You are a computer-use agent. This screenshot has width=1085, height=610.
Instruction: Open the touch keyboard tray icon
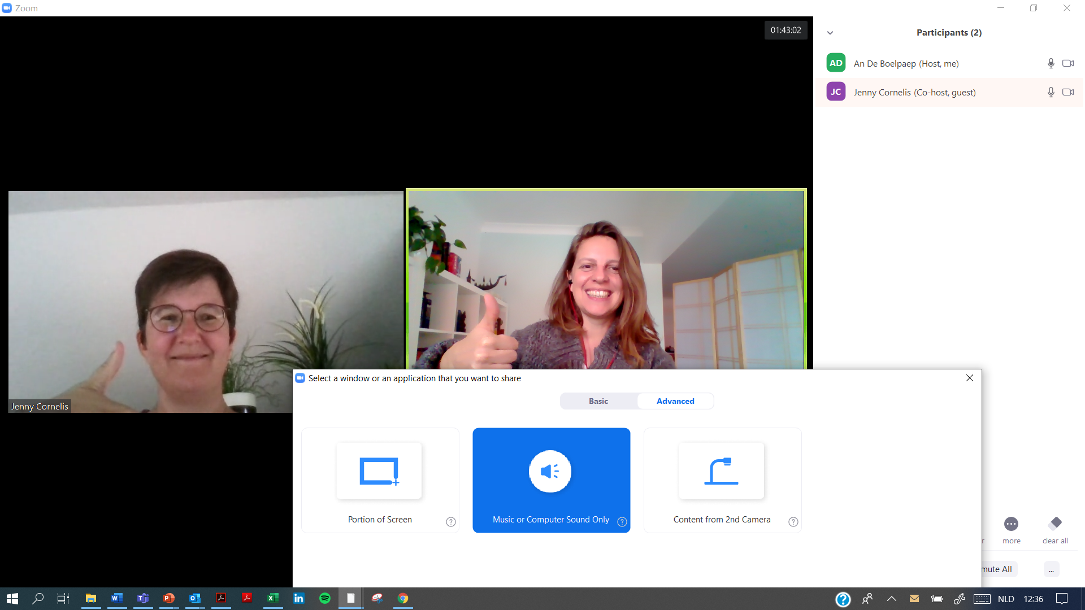pos(982,599)
